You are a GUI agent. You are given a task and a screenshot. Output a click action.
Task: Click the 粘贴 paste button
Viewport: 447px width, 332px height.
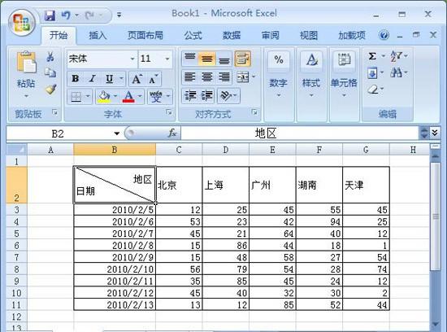[x=26, y=74]
